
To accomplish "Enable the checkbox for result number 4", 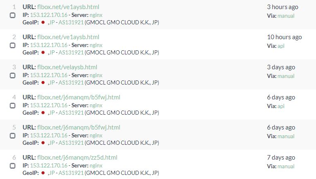I will (12, 106).
